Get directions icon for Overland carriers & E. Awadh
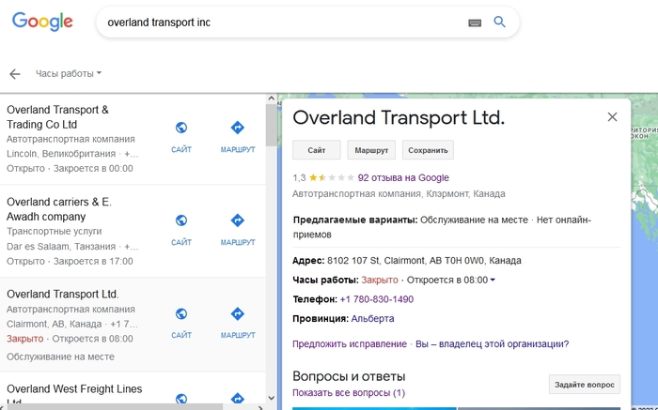 point(237,220)
